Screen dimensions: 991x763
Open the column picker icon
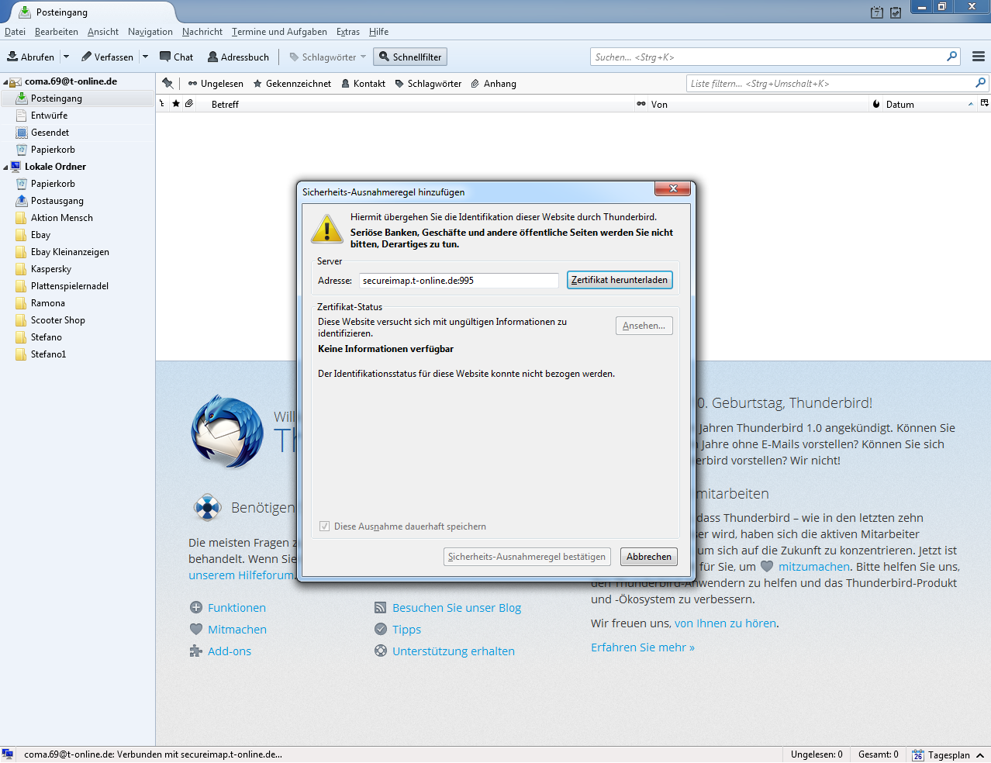click(985, 104)
